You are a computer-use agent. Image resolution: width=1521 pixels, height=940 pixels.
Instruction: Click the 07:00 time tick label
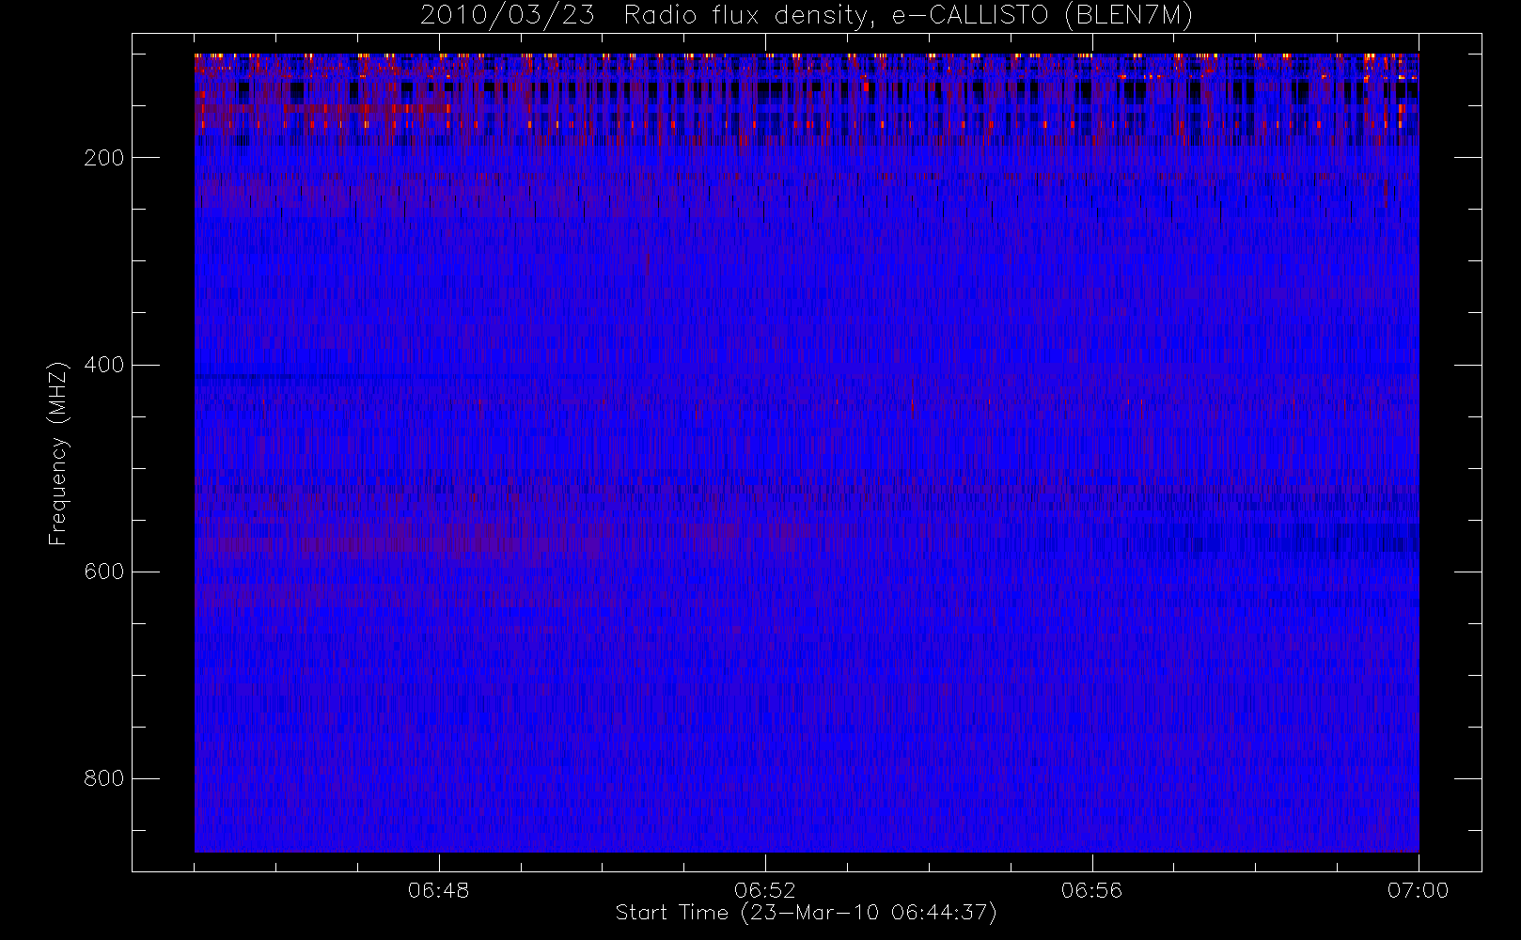pos(1419,890)
